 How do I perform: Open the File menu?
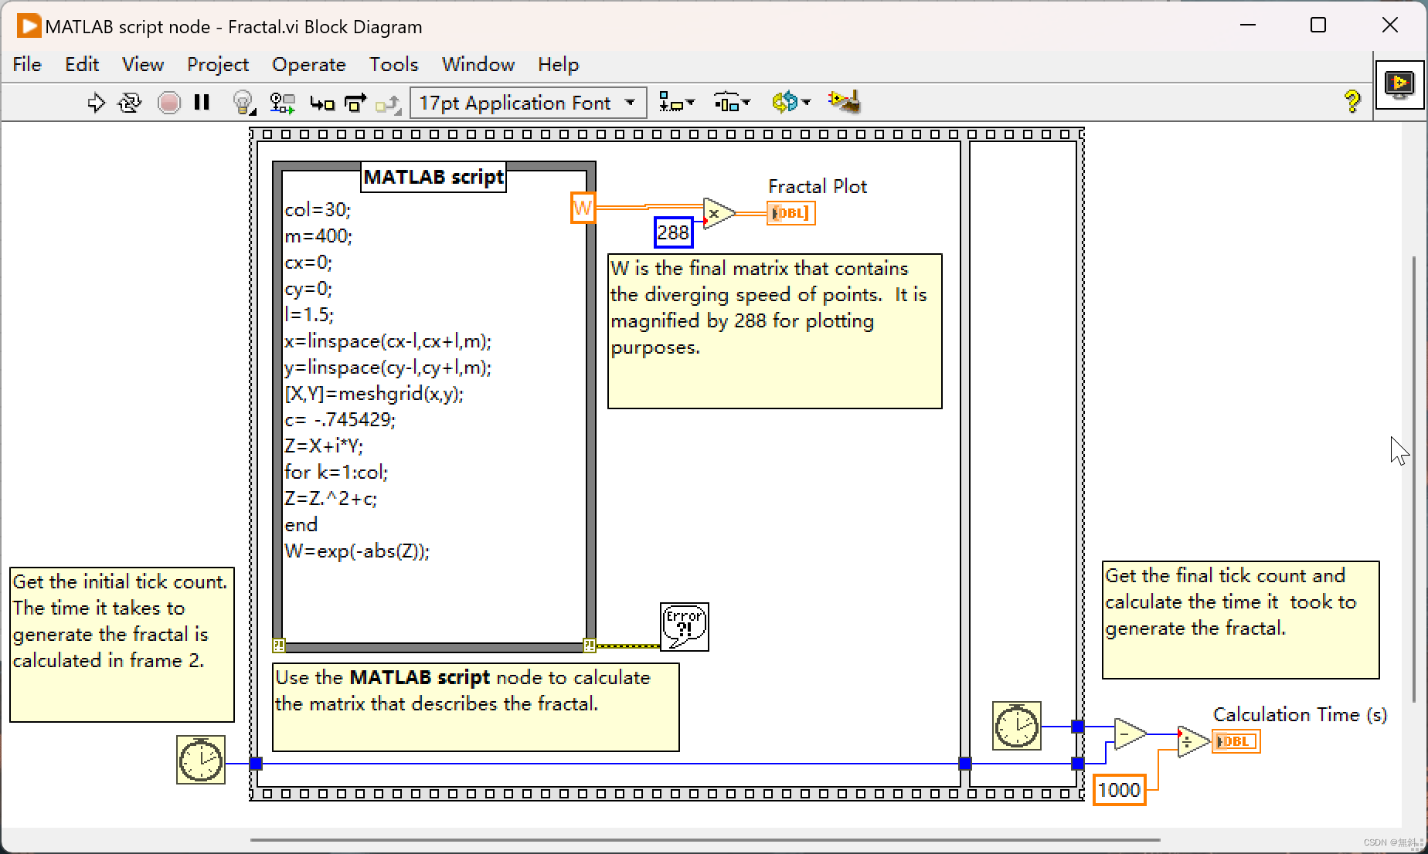27,65
